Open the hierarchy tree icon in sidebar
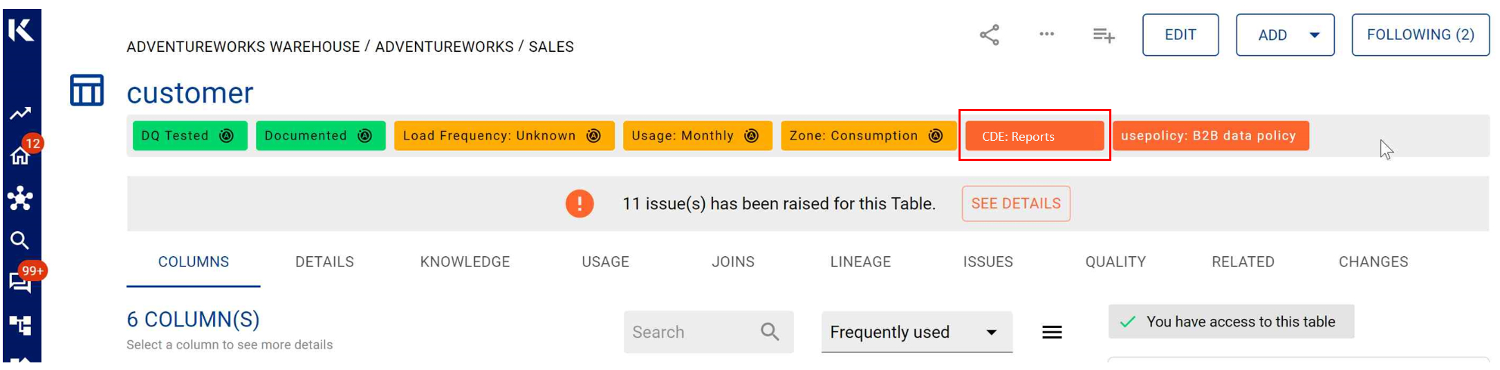 20,324
